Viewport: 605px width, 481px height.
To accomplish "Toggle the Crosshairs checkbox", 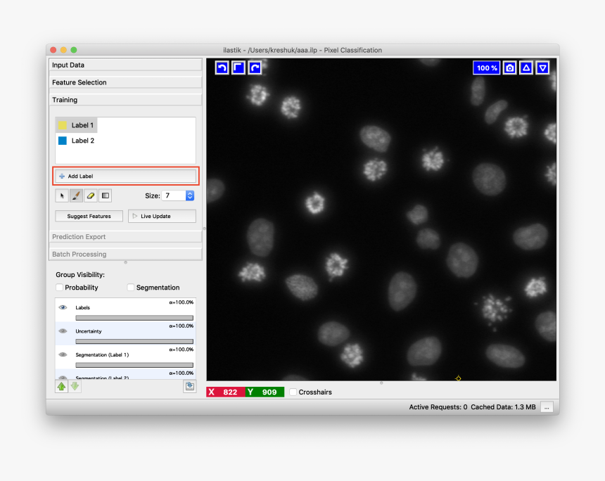I will [293, 392].
